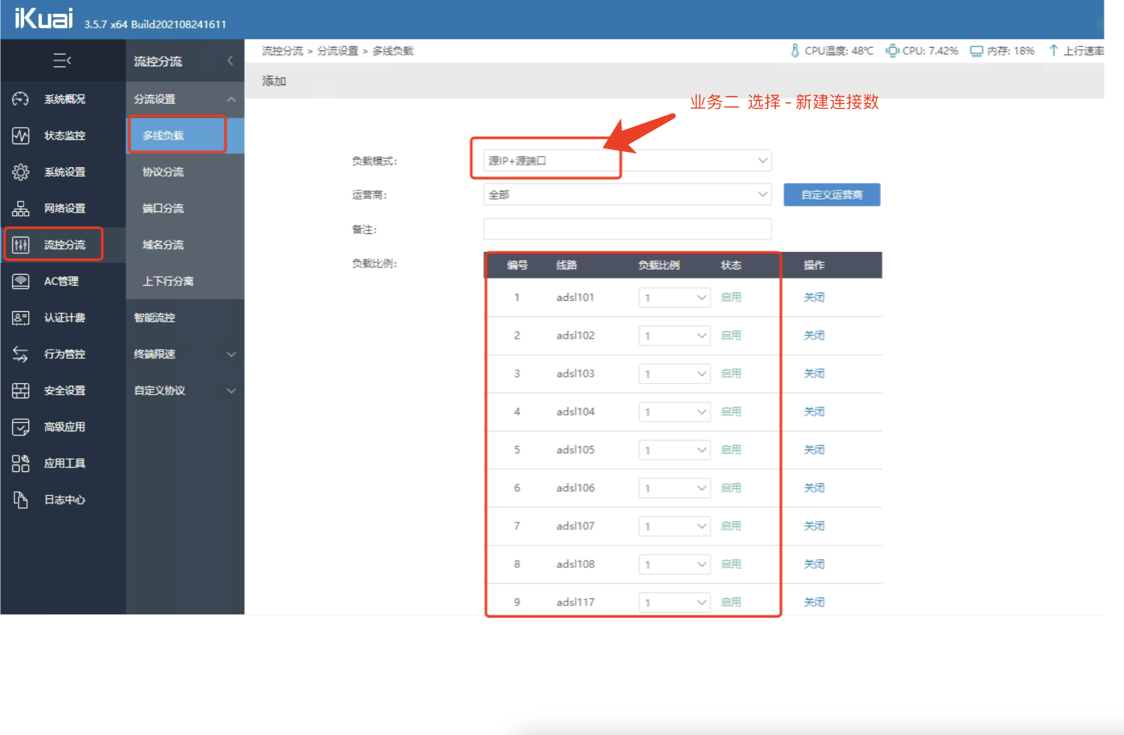Click the 认证计费 ID card icon
This screenshot has width=1124, height=735.
(21, 317)
